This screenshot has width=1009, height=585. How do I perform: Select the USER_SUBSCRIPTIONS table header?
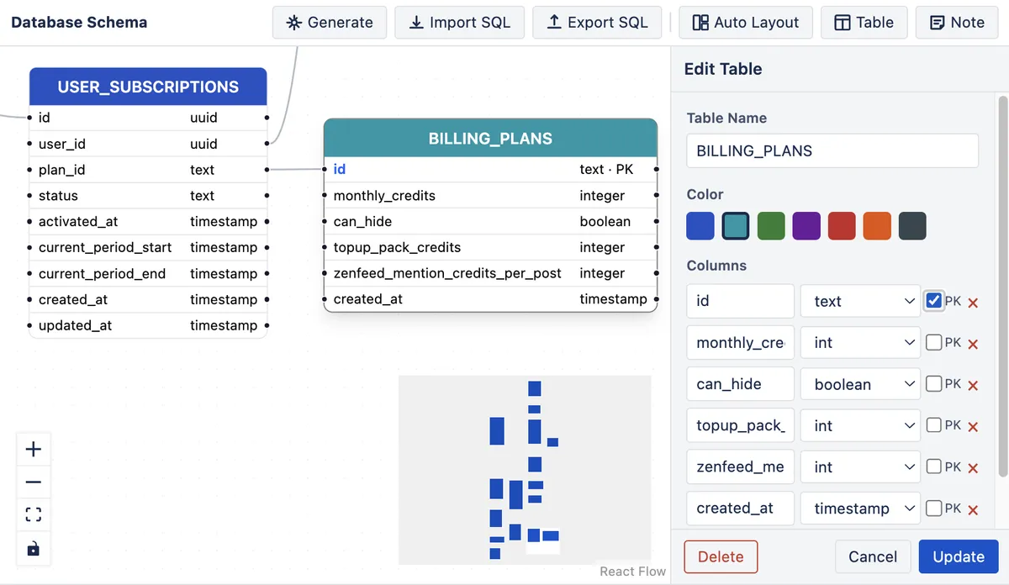148,87
